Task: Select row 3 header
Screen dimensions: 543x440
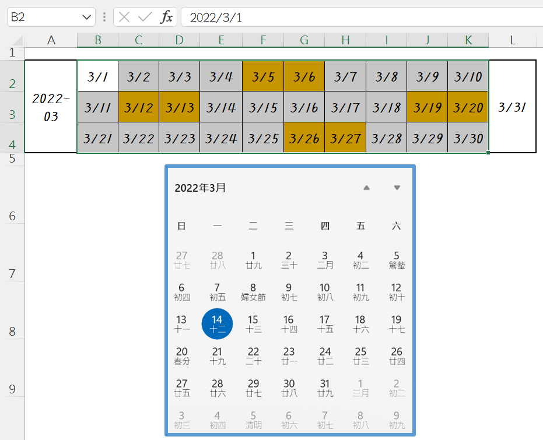Action: [x=12, y=107]
